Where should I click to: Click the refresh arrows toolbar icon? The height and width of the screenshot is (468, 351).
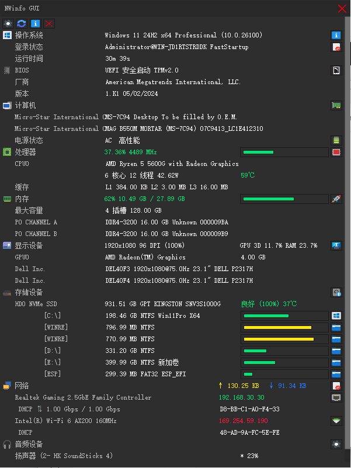point(22,23)
